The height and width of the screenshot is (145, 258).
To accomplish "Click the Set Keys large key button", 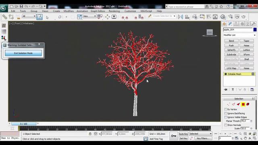I will point(174,136).
